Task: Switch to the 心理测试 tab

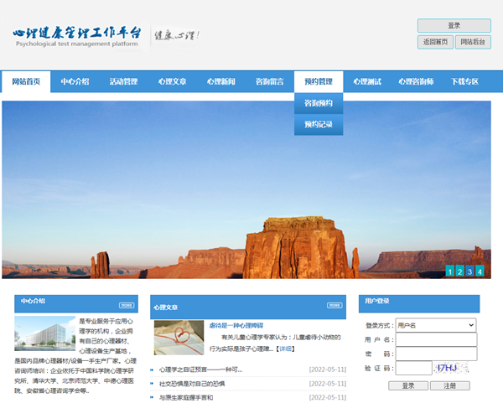Action: click(367, 82)
